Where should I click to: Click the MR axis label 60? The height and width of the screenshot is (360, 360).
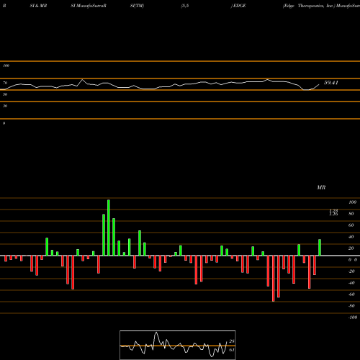coord(351,225)
